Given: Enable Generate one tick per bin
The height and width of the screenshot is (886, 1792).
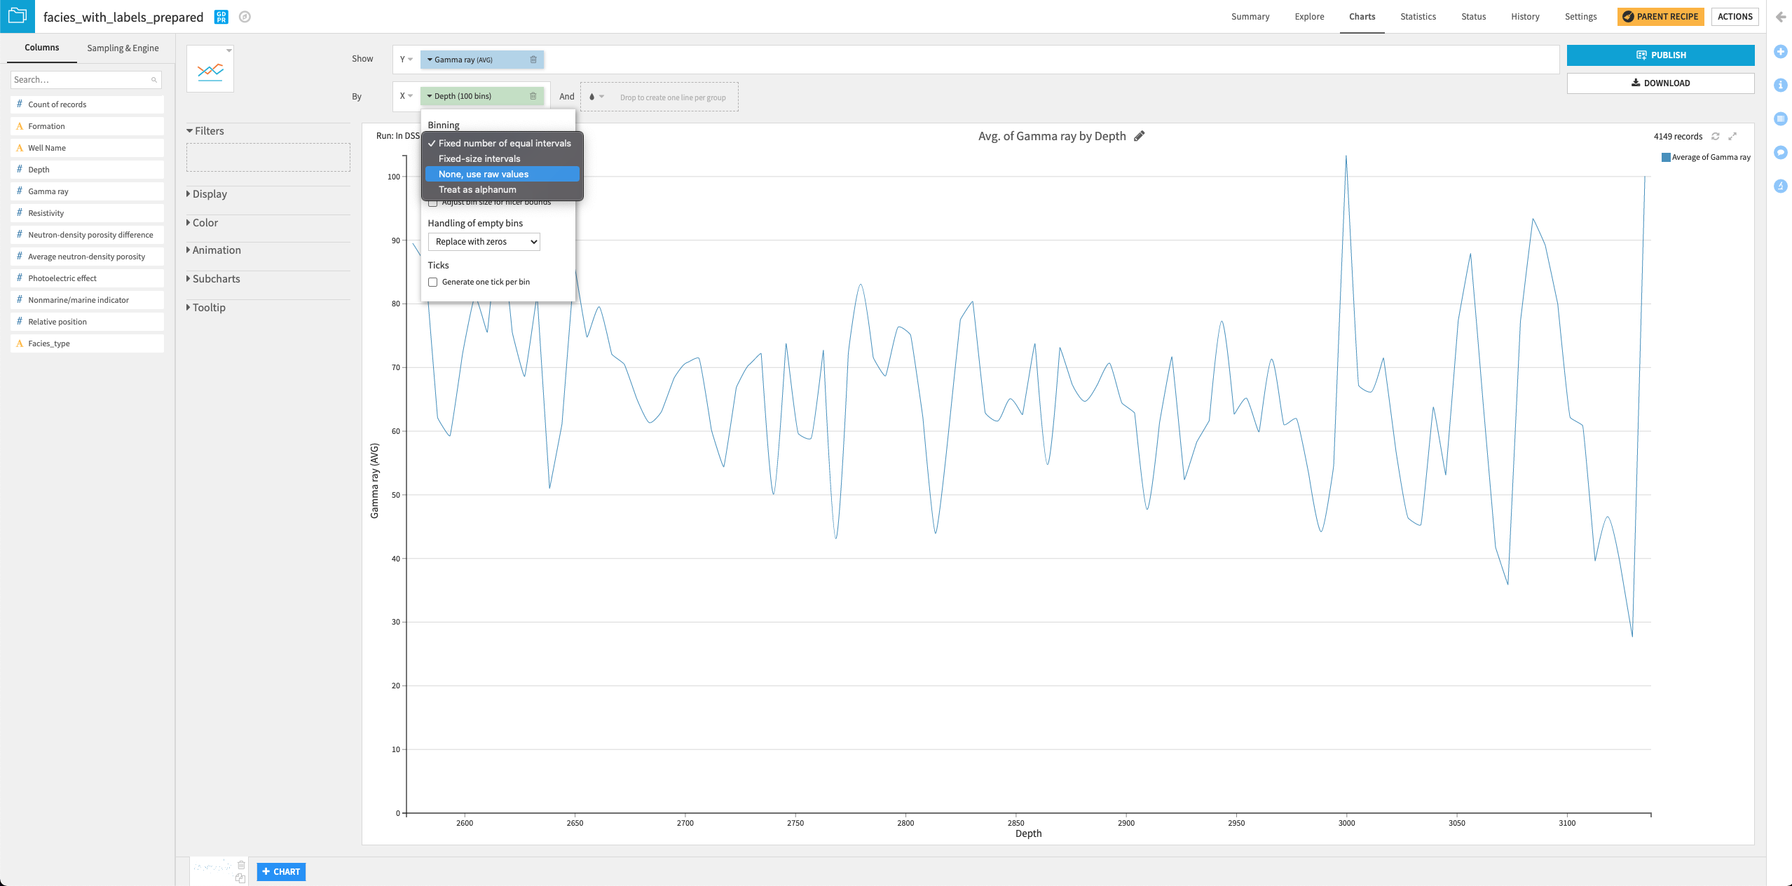Looking at the screenshot, I should (x=433, y=281).
